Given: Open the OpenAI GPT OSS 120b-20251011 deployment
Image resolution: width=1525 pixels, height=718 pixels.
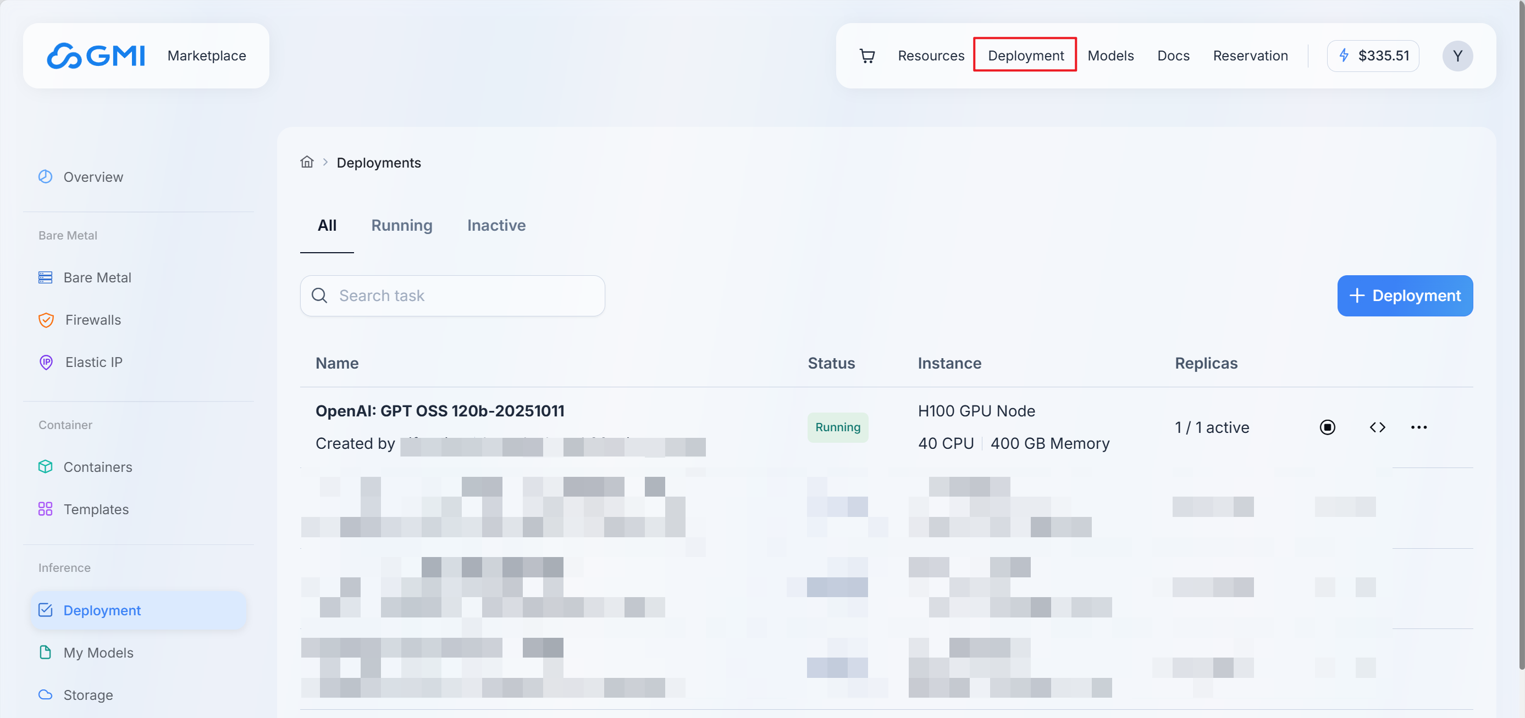Looking at the screenshot, I should (x=439, y=411).
